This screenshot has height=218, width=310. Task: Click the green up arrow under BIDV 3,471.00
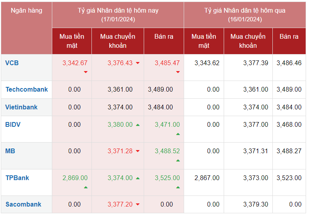tap(178, 134)
